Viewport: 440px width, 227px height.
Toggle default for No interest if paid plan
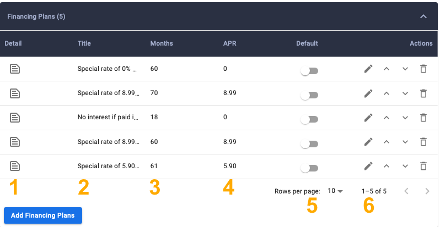[x=309, y=120]
